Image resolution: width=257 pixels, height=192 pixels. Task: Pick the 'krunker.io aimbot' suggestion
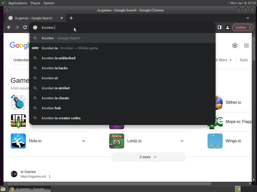point(122,88)
